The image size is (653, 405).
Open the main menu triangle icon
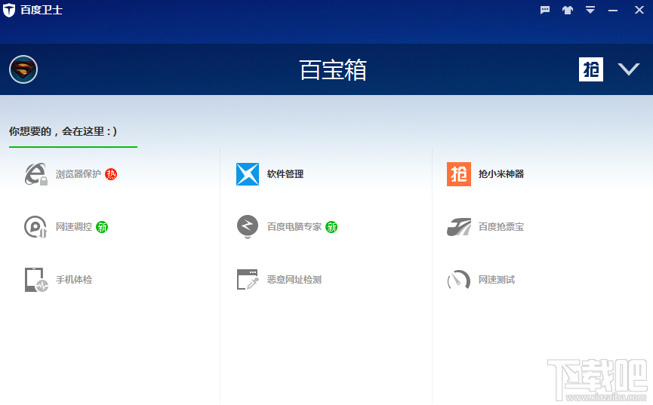[590, 10]
